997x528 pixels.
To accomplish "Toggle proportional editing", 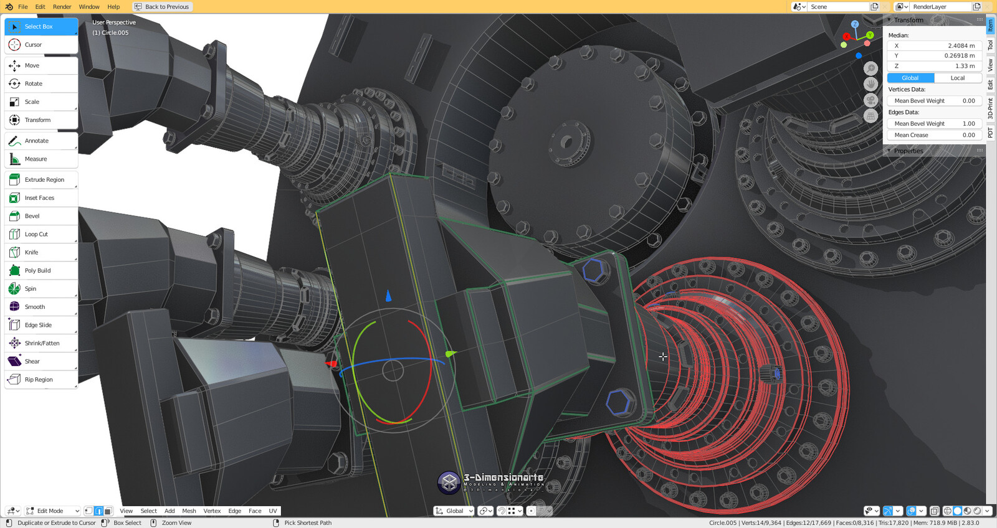I will tap(531, 511).
